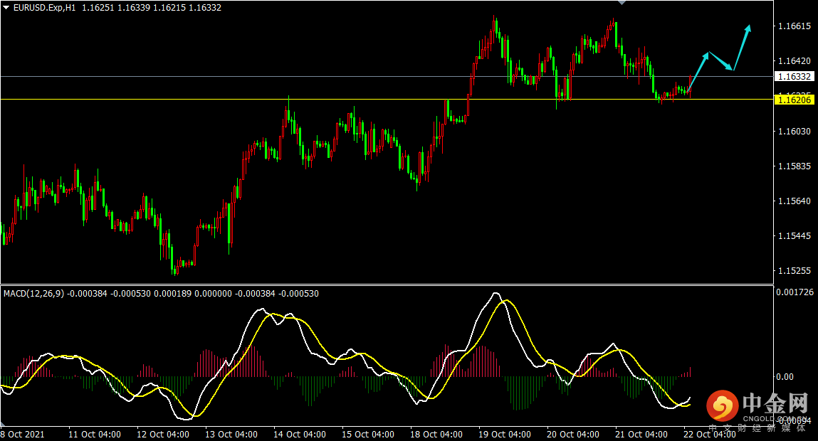Click the 13 Oct 04:00 time label
The image size is (818, 441).
click(231, 434)
